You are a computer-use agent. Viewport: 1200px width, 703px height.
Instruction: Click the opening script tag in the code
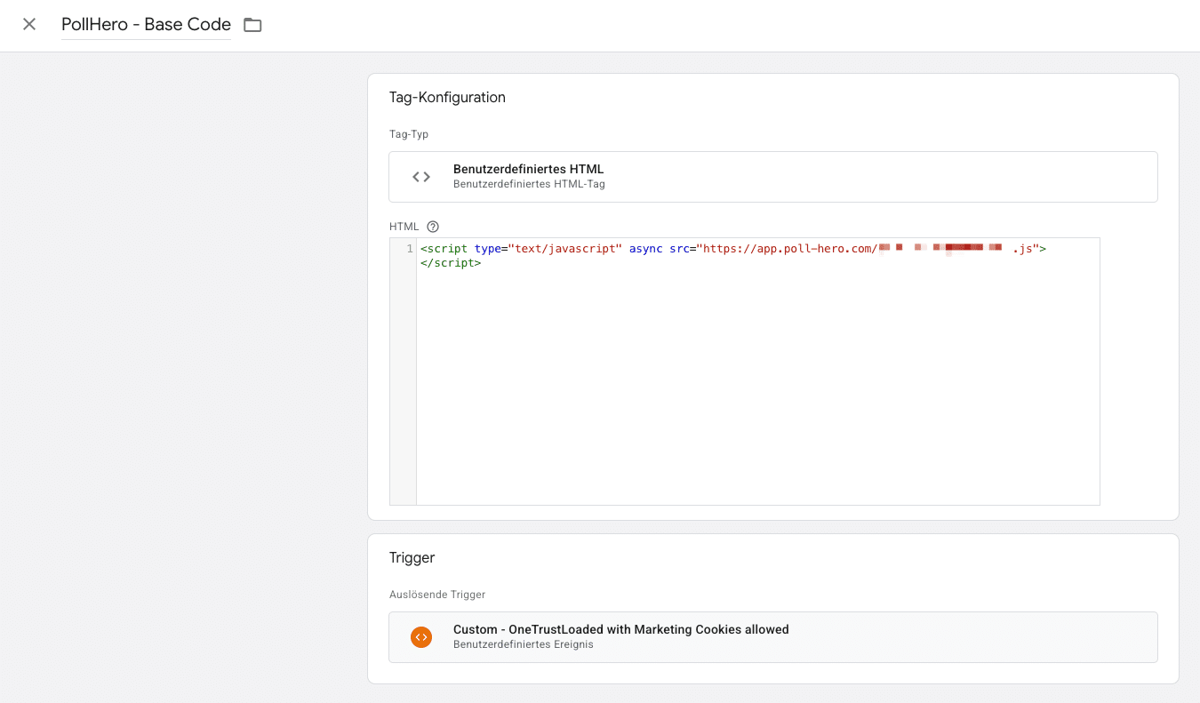pos(444,249)
